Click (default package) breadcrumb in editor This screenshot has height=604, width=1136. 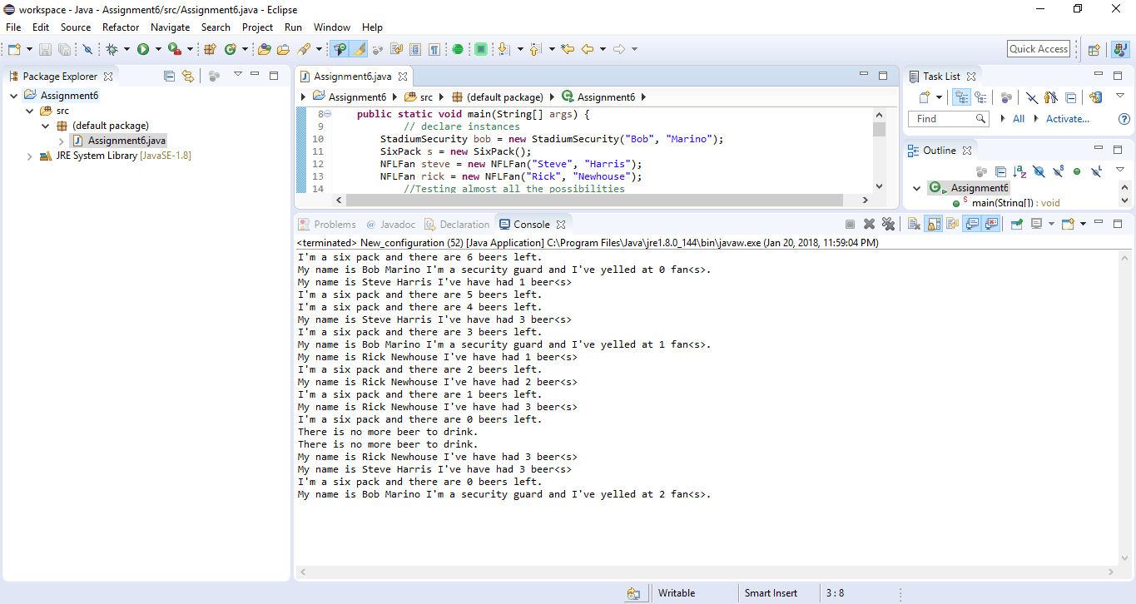(x=498, y=97)
